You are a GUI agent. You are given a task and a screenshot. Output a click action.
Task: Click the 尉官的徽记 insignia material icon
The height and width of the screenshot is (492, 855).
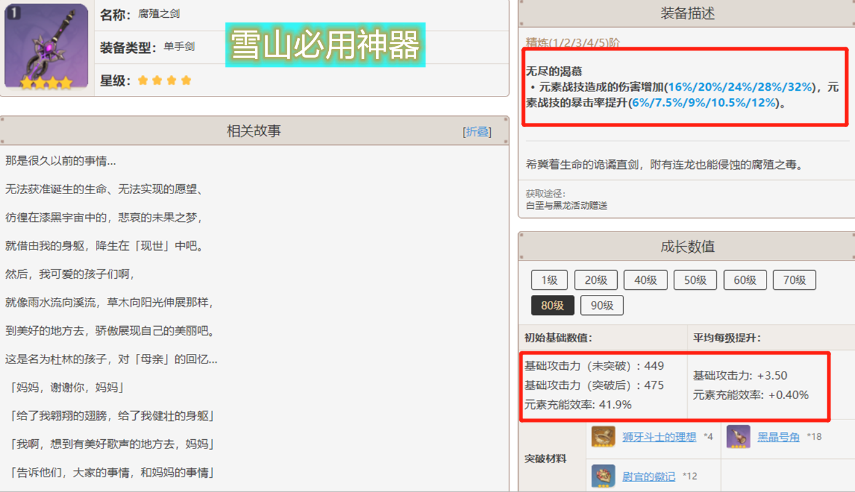(x=604, y=476)
